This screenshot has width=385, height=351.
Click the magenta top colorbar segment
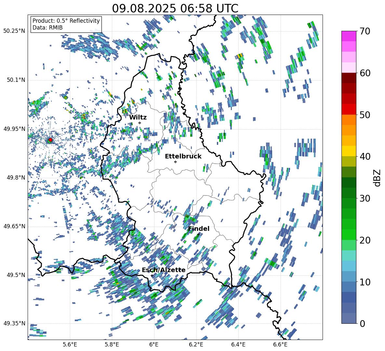(x=349, y=36)
